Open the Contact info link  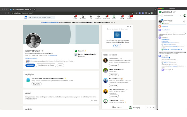point(53,56)
